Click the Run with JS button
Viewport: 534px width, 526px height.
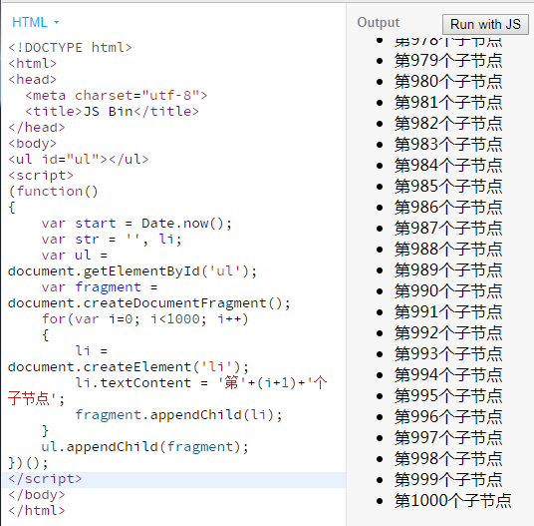(485, 25)
